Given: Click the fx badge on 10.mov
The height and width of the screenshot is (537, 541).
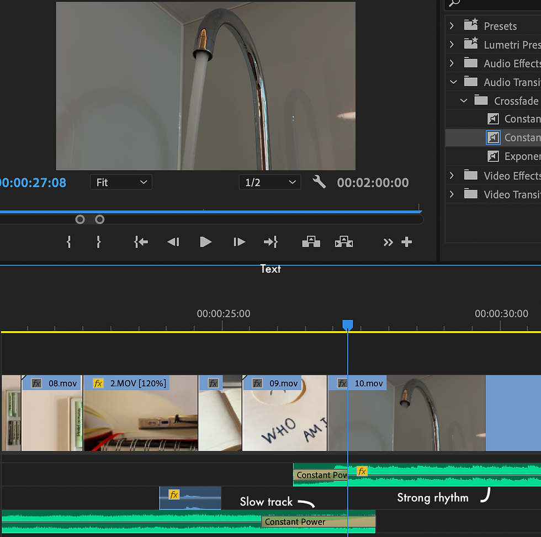Looking at the screenshot, I should [342, 383].
